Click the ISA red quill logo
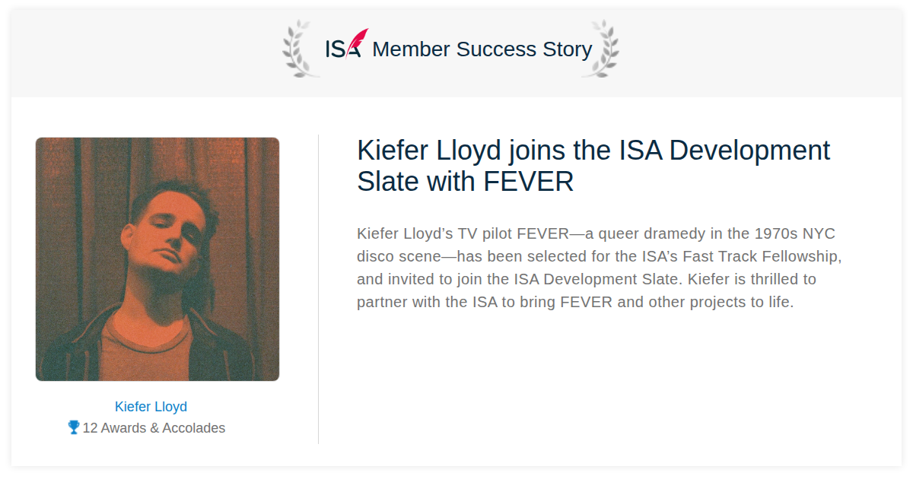The width and height of the screenshot is (913, 479). click(358, 42)
